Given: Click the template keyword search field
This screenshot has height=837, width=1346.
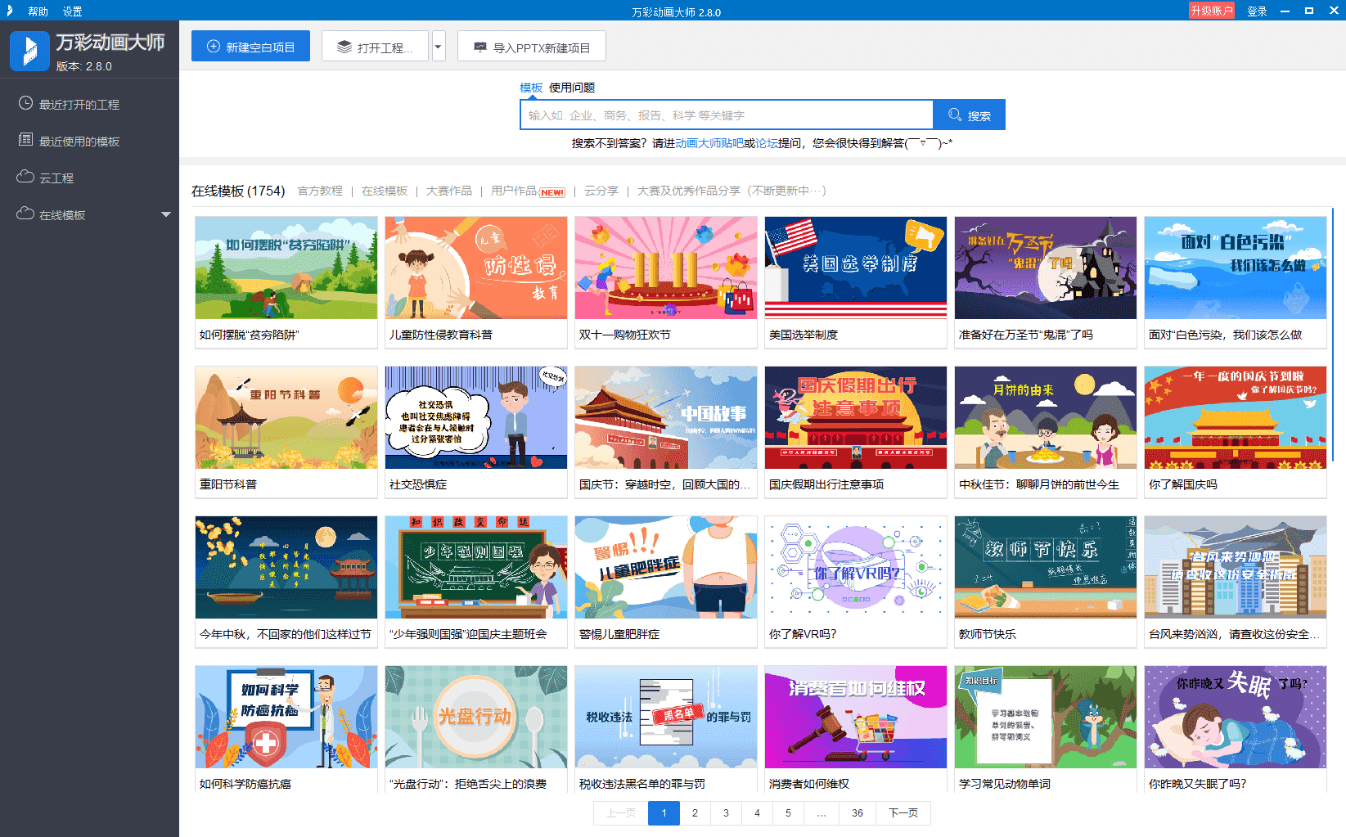Looking at the screenshot, I should tap(726, 115).
